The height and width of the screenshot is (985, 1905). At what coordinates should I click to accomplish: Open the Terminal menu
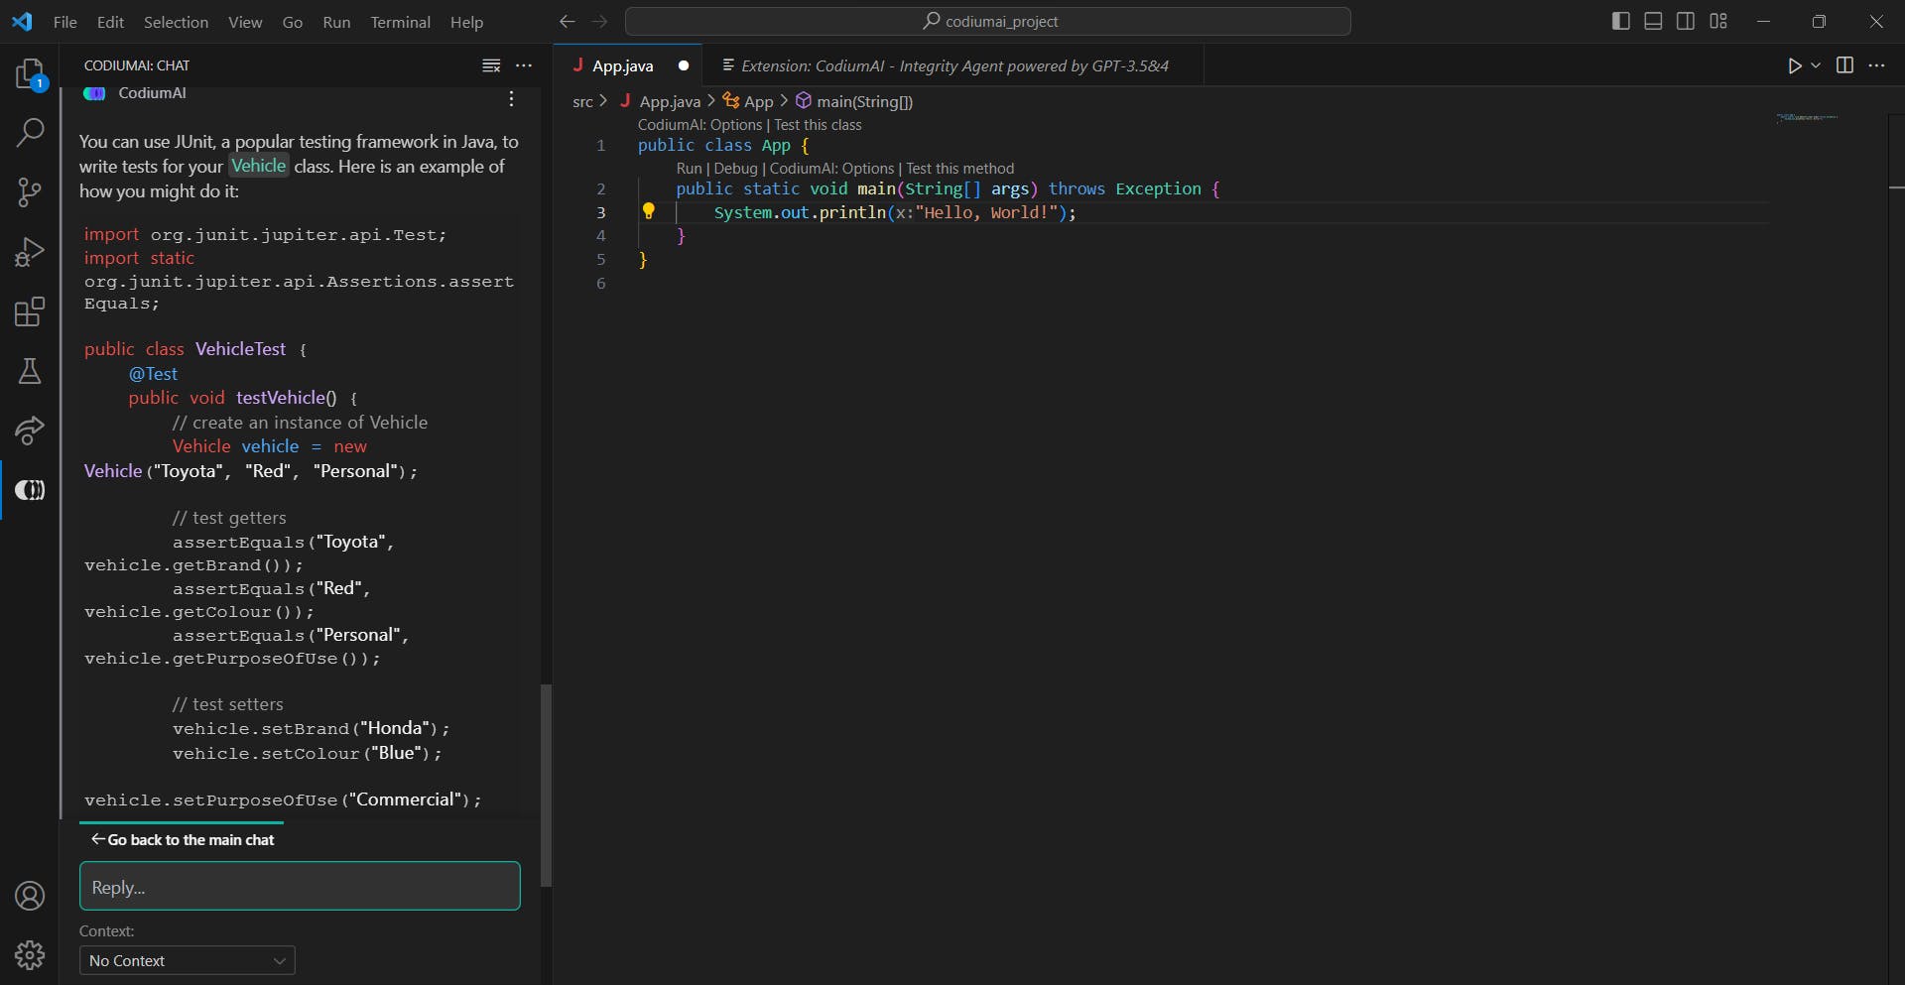coord(400,22)
